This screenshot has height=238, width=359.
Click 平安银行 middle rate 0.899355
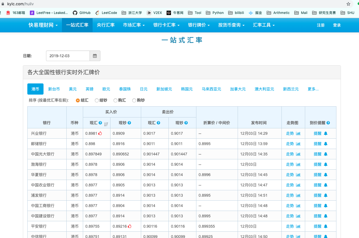click(207, 226)
